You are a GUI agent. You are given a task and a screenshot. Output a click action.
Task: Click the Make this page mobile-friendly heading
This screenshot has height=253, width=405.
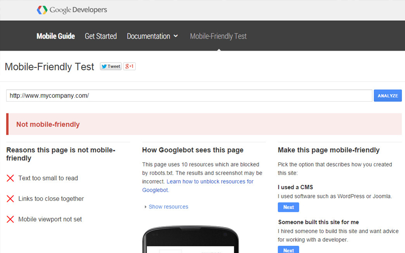(329, 150)
